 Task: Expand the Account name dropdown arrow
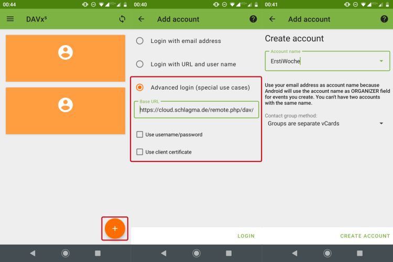click(x=381, y=61)
